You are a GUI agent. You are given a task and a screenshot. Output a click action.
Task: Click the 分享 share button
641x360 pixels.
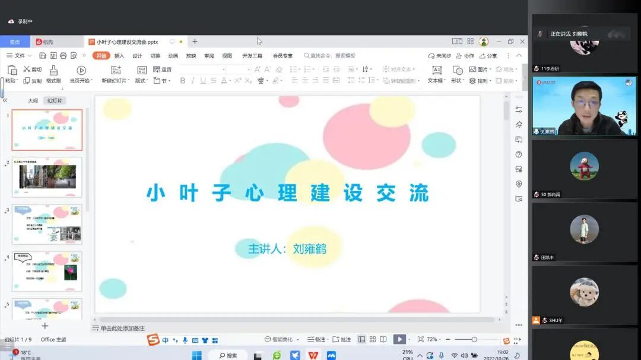point(487,55)
